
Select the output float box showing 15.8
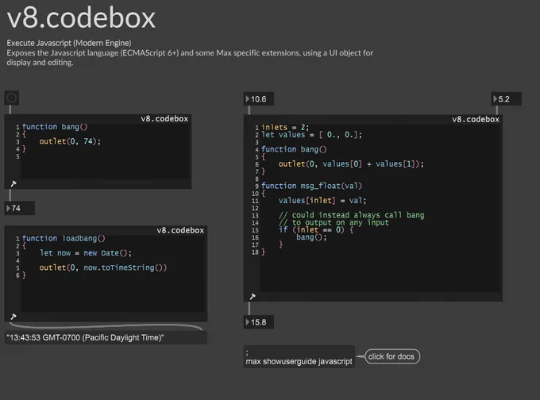259,322
